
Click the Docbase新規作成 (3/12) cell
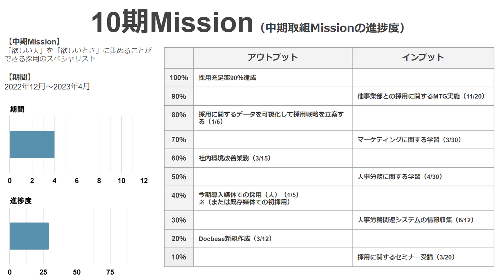tap(235, 239)
